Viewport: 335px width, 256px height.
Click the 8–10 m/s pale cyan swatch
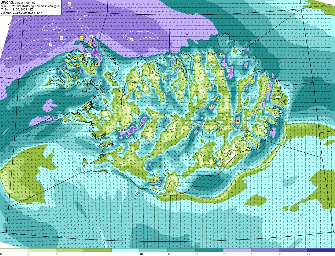tap(126, 251)
